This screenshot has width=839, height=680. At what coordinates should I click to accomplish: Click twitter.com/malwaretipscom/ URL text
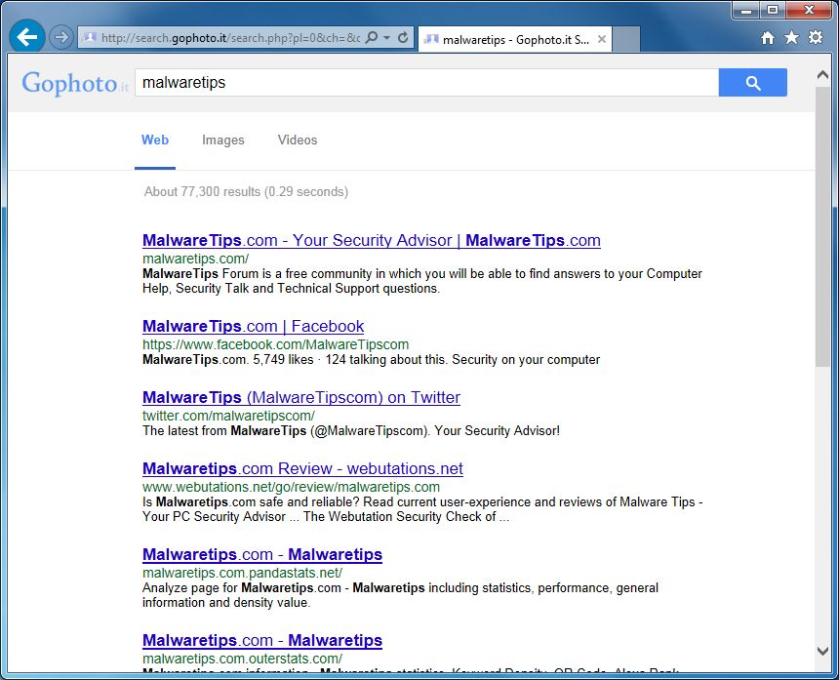click(228, 416)
